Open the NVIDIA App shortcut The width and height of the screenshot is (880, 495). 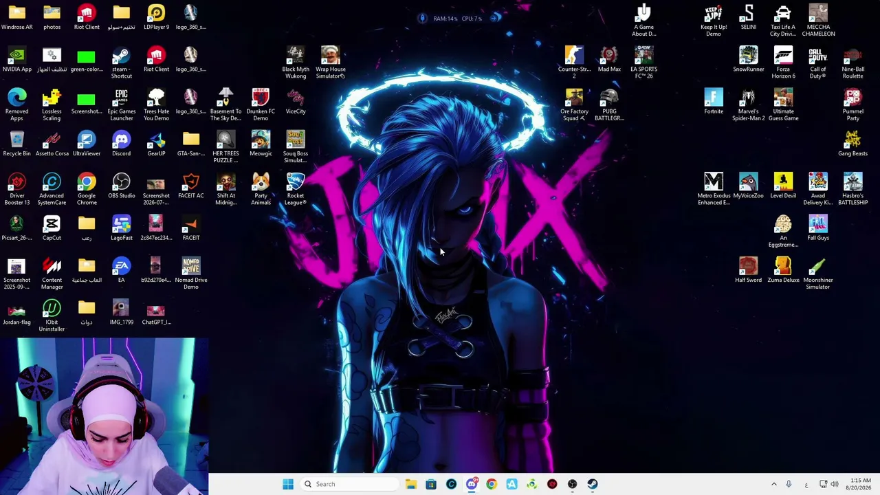[17, 60]
